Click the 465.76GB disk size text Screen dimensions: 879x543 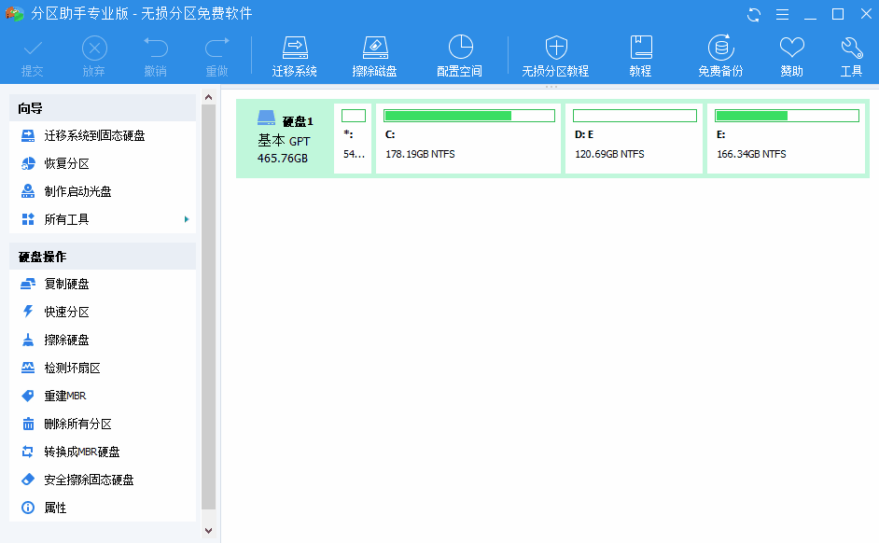(x=283, y=159)
